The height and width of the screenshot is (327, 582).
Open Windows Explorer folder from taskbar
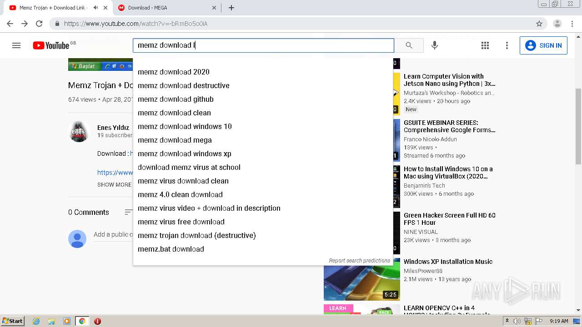click(x=51, y=321)
